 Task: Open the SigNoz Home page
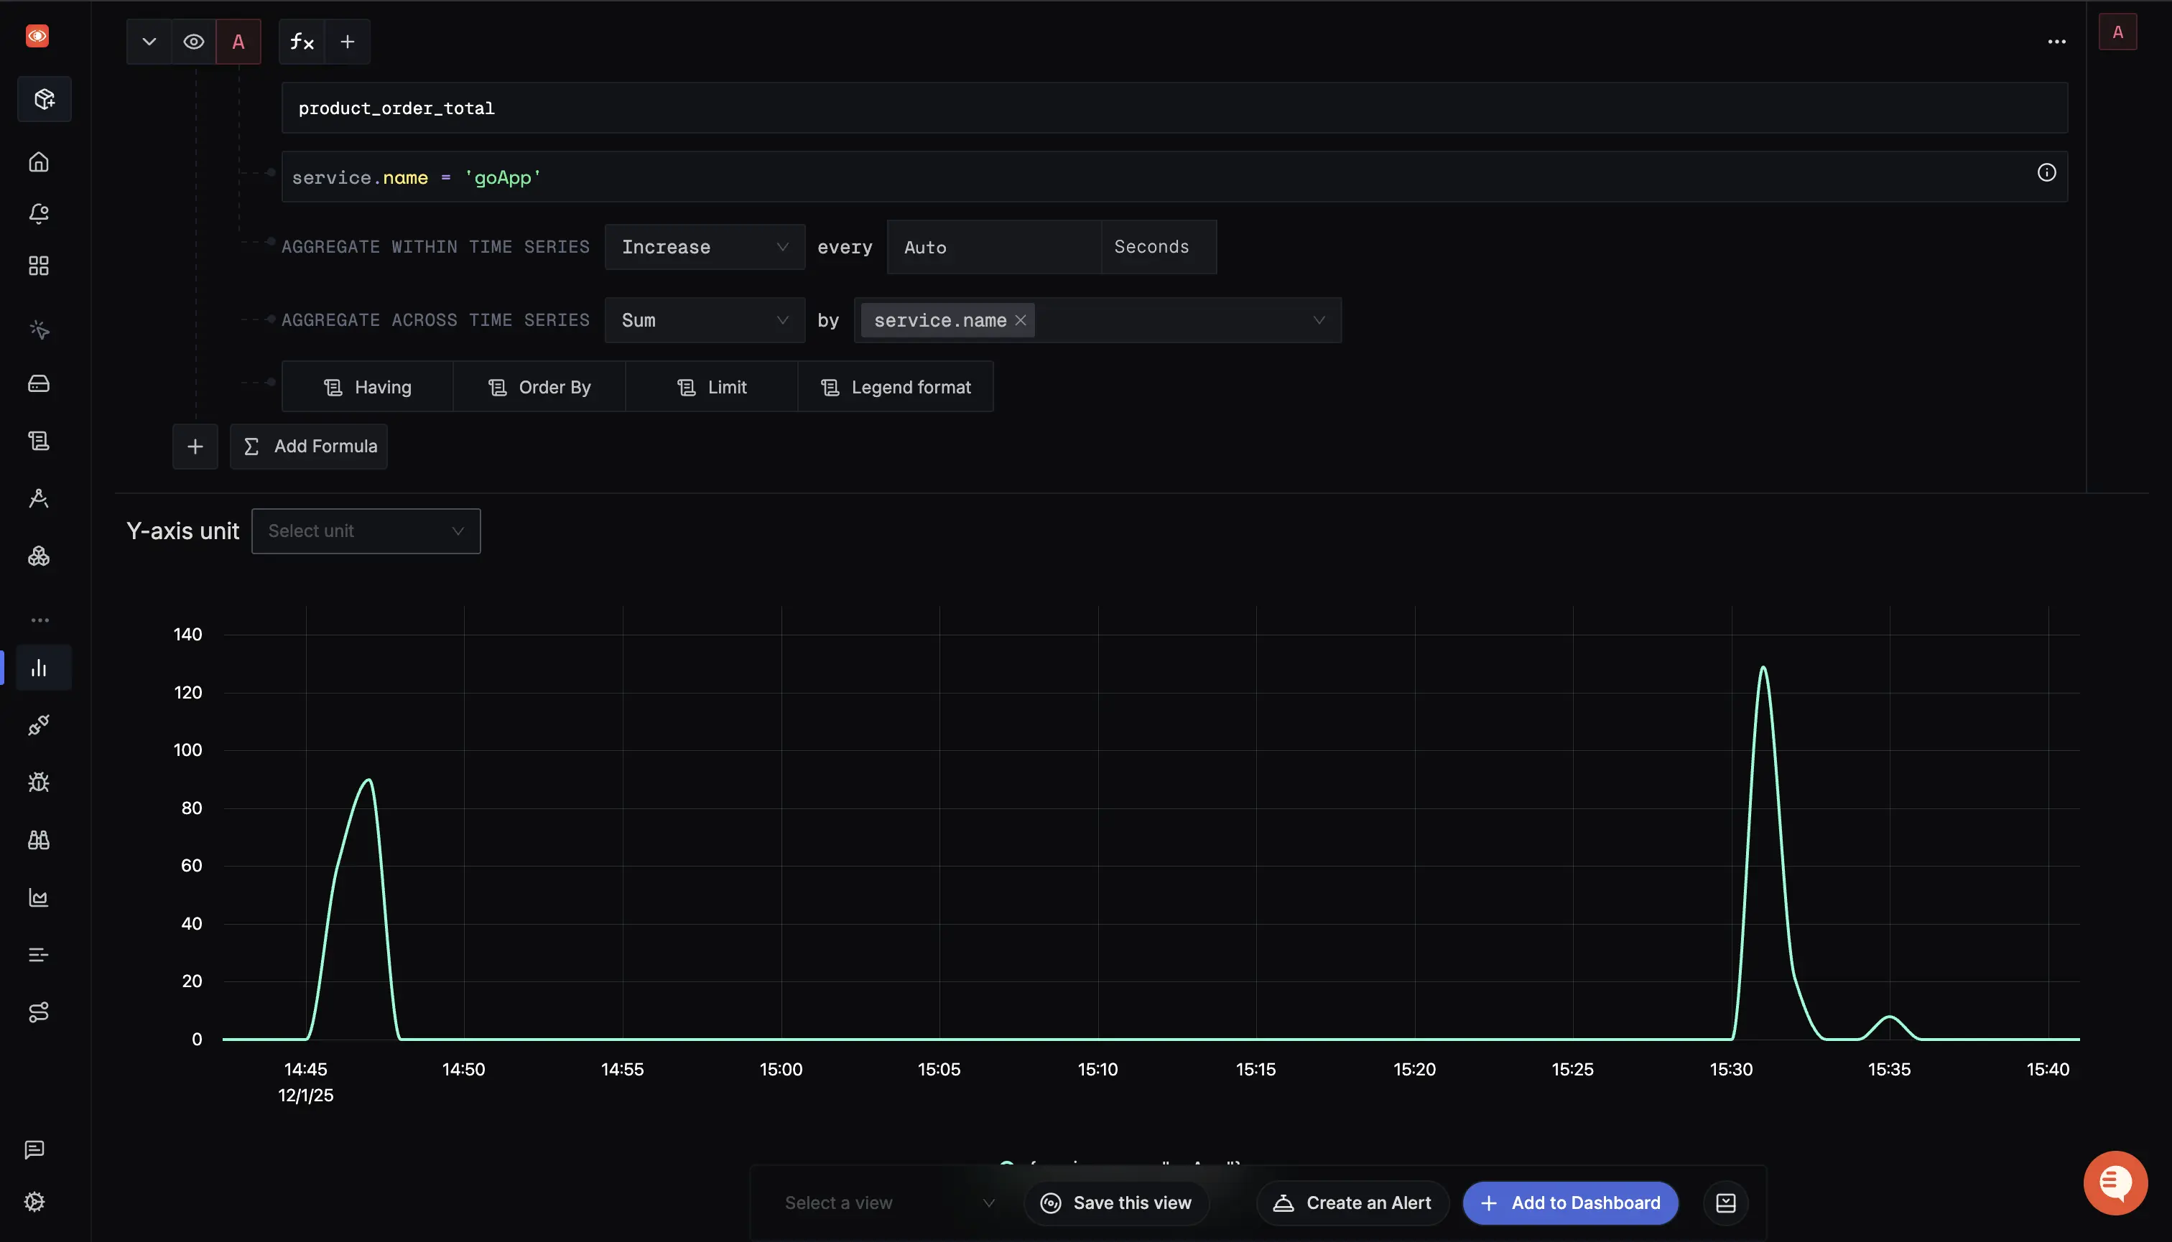click(x=38, y=162)
